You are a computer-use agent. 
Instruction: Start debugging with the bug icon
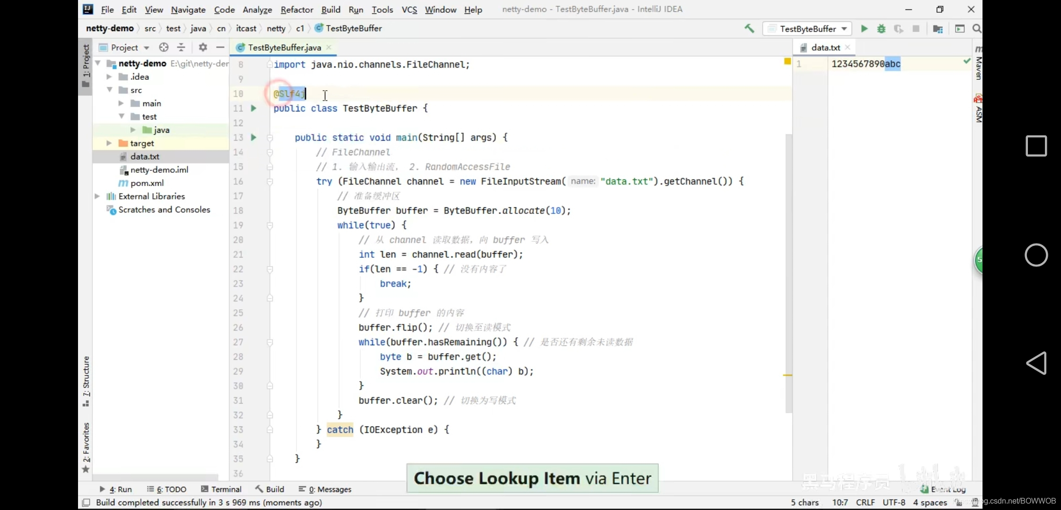(x=881, y=29)
